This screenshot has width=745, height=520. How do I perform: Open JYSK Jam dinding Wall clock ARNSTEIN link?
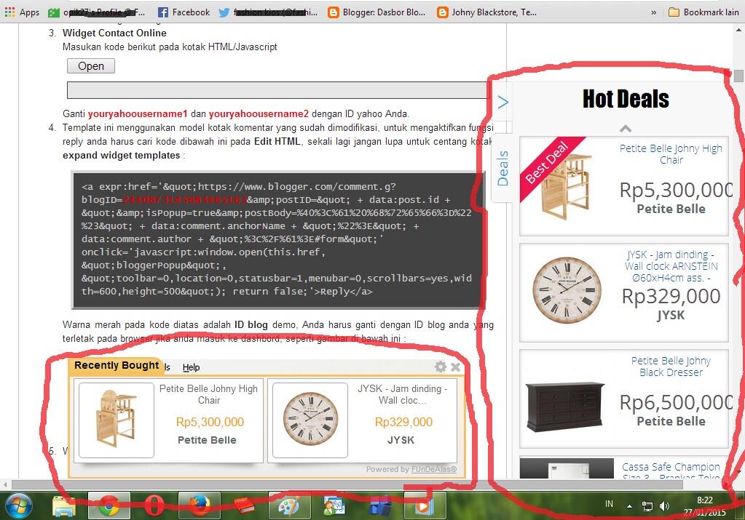pyautogui.click(x=671, y=266)
